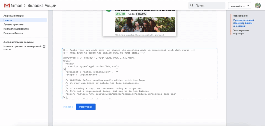Click the содержание heading in right panel
This screenshot has height=126, width=265.
pos(240,16)
